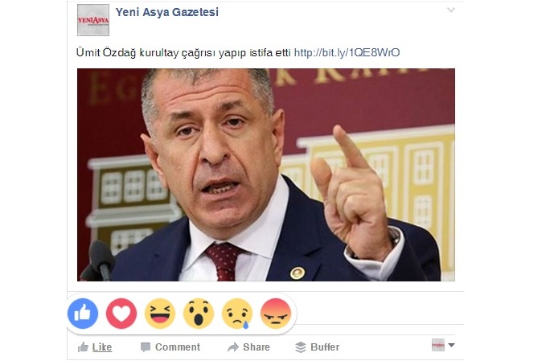React with the laughing Haha emoji
The height and width of the screenshot is (361, 550).
click(160, 314)
